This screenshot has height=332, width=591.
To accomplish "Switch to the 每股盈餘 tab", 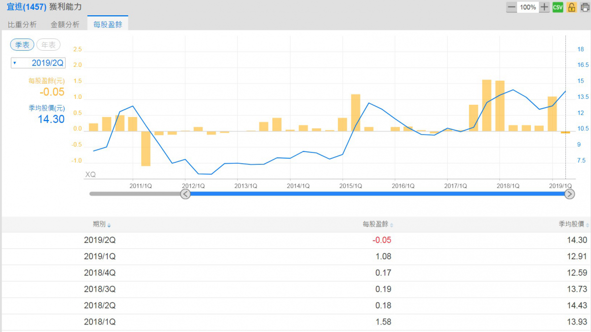I will point(108,24).
